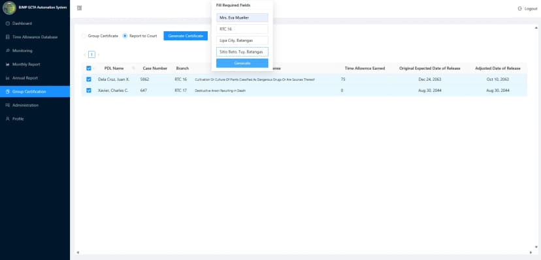
Task: Click the Sitio Bato, Tuy, Batangas field
Action: tap(242, 52)
